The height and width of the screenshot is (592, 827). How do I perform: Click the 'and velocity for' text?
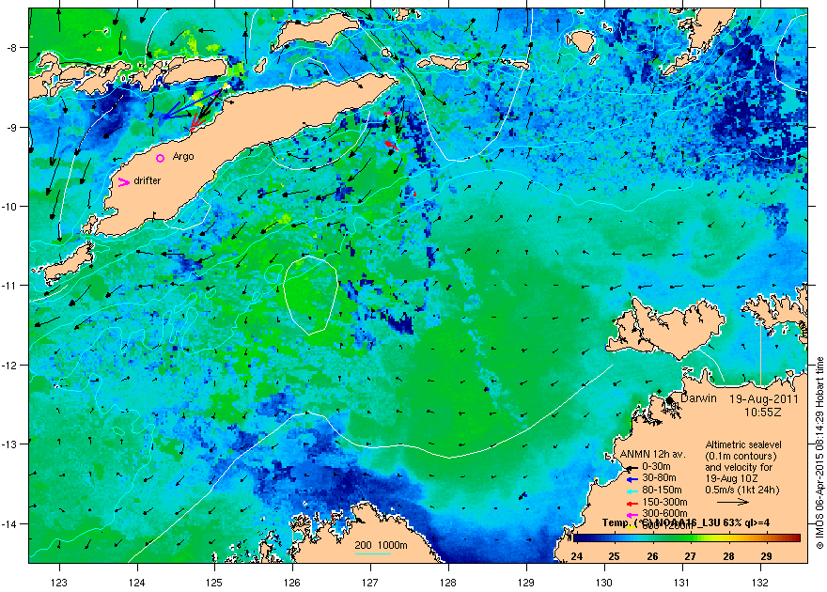click(x=739, y=467)
